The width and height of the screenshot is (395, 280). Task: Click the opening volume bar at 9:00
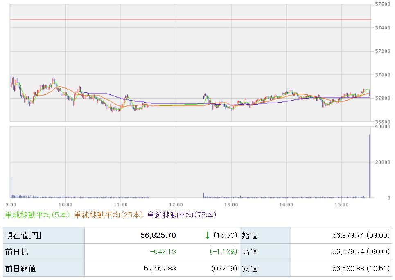[x=11, y=187]
